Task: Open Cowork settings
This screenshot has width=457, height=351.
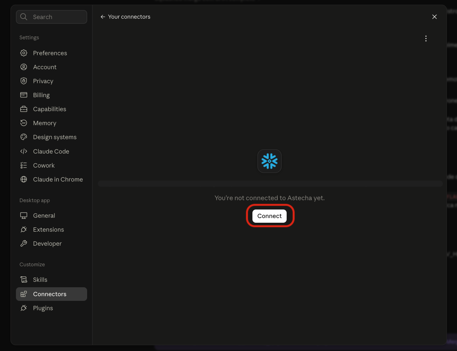Action: (x=51, y=166)
